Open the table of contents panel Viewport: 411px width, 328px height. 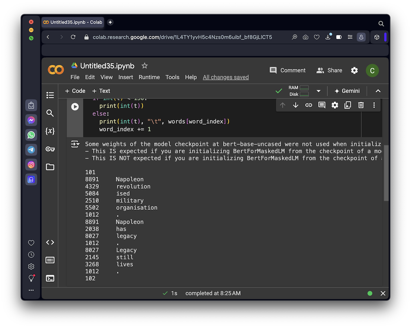pyautogui.click(x=50, y=95)
